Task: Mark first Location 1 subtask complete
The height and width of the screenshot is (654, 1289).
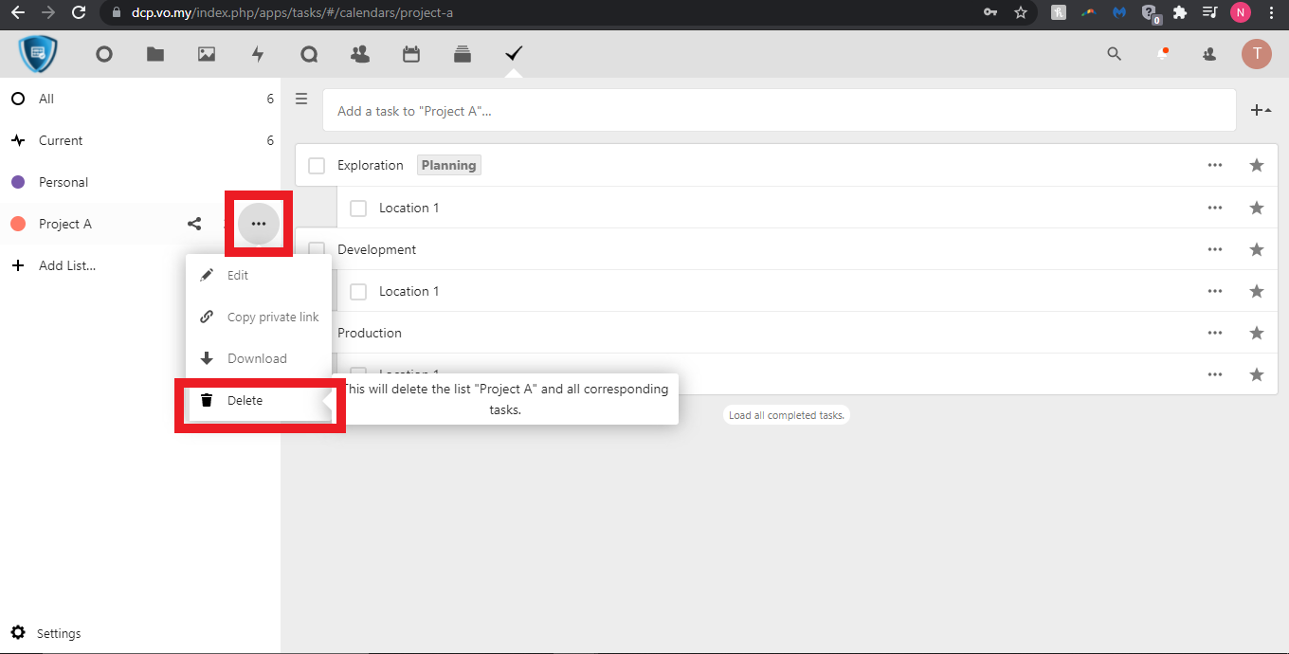Action: click(x=358, y=208)
